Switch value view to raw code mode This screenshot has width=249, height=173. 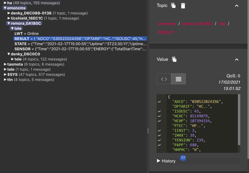pos(164,79)
